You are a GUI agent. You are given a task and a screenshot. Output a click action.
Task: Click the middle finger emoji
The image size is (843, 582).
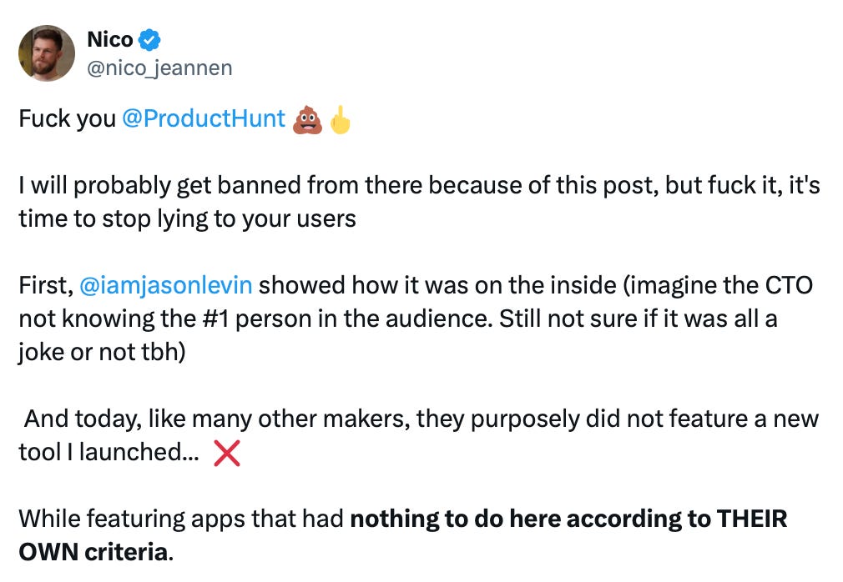(x=341, y=118)
